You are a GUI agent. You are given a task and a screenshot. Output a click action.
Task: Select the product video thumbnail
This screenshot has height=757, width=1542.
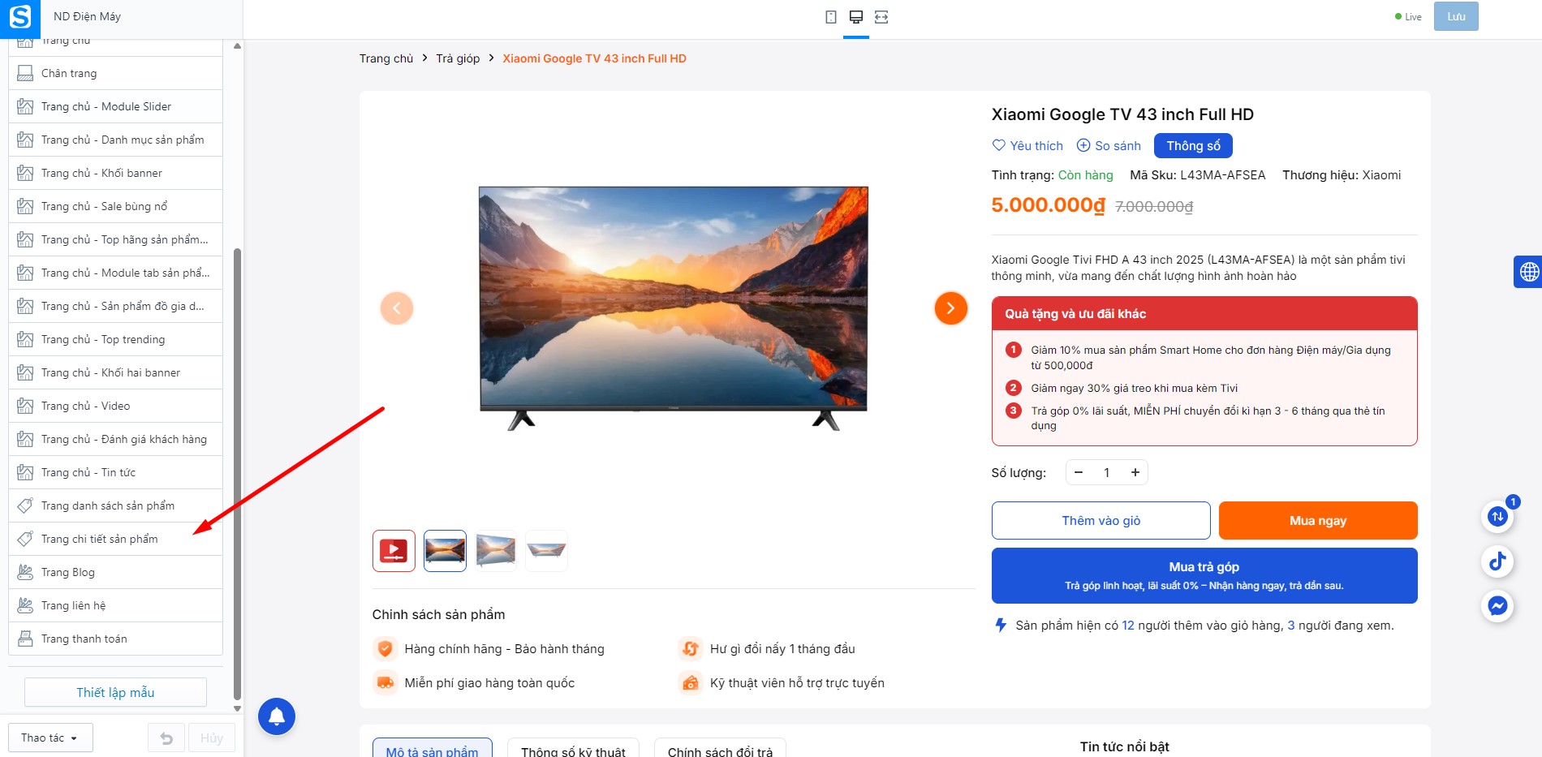click(394, 551)
